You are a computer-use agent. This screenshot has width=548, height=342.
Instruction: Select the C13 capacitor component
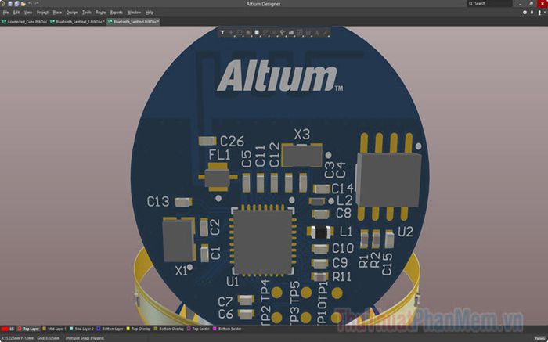[183, 202]
